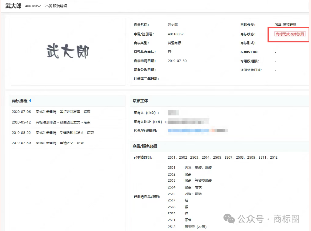
Task: Click the 武大郎 page title
Action: coord(14,6)
